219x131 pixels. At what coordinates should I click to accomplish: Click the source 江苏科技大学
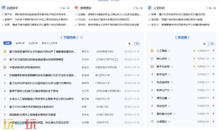pyautogui.click(x=102, y=83)
